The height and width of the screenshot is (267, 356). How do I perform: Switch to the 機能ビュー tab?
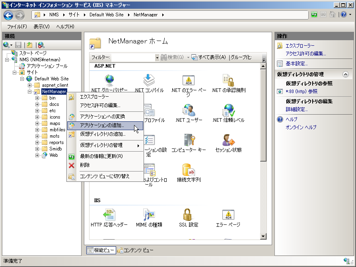click(101, 250)
